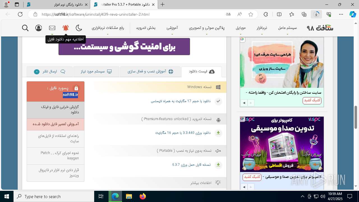Open گزارش خرابی فایل و لینک دانلود
The image size is (359, 202).
pyautogui.click(x=56, y=110)
